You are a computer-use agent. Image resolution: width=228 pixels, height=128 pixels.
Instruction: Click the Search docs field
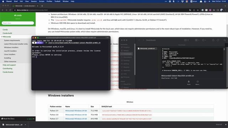pos(18,23)
